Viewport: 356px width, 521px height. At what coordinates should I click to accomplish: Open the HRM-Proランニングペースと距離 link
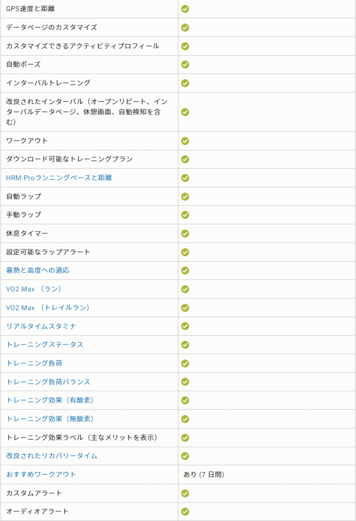click(x=61, y=178)
